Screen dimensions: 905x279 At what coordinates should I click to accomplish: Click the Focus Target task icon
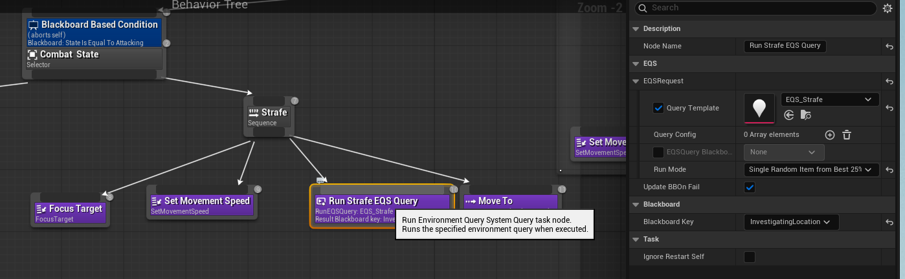(41, 209)
